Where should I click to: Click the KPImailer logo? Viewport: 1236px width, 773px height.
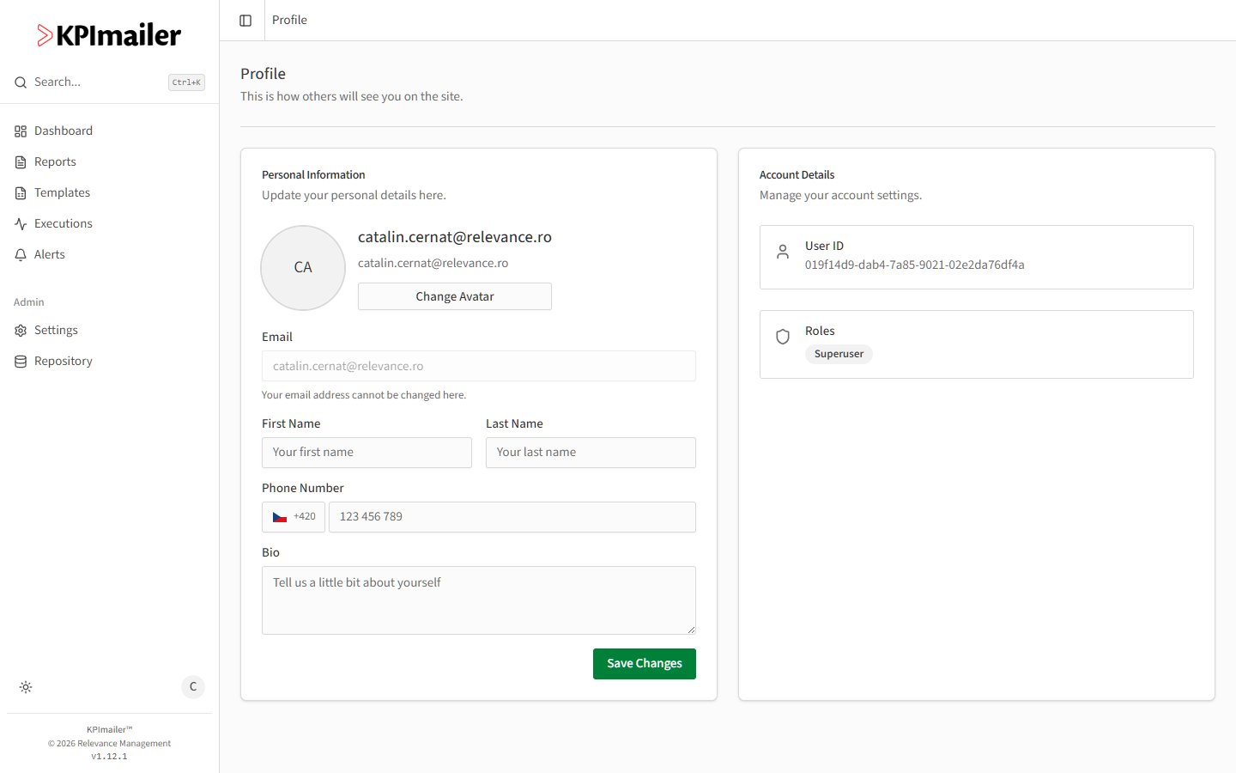pyautogui.click(x=109, y=35)
